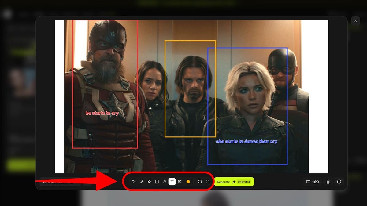This screenshot has height=206, width=367.
Task: Open the orange color swatch picker
Action: [188, 182]
